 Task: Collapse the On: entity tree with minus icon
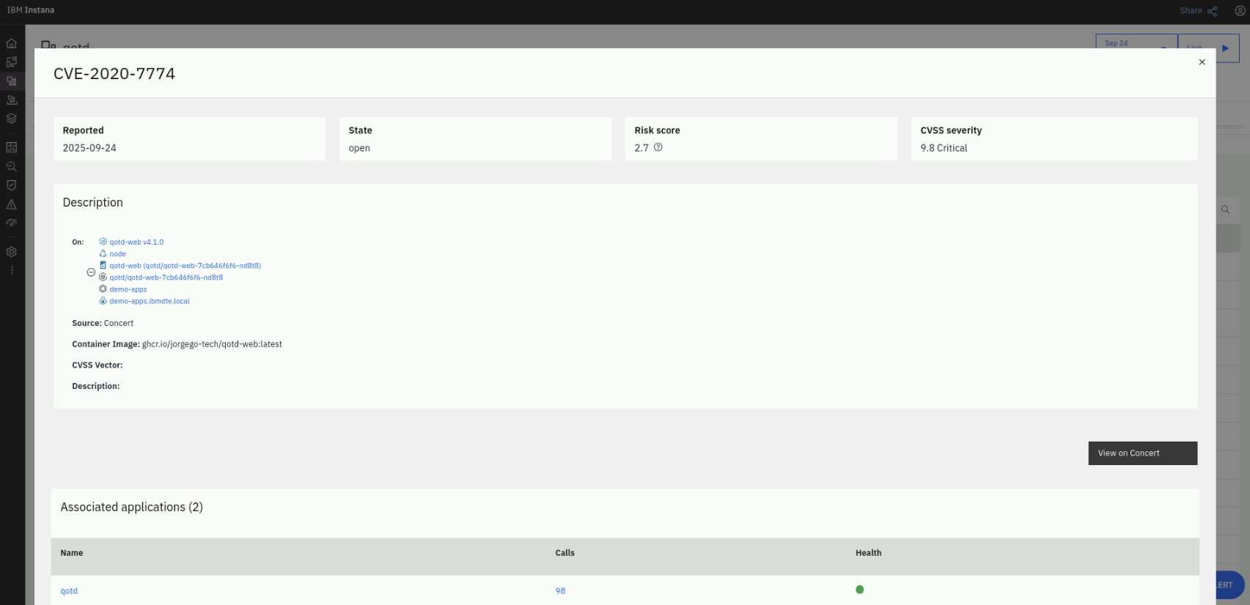pos(91,272)
